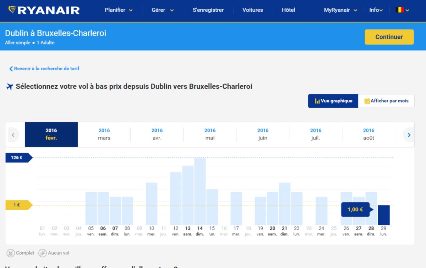Screen dimensions: 426x268
Task: Click the calendar icon in Afficher par mois
Action: coord(367,101)
